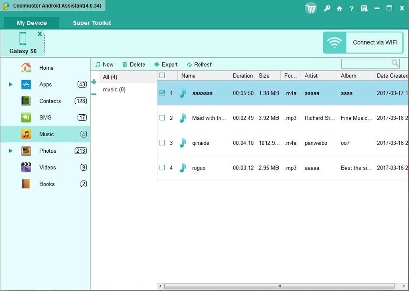
Task: Check the qinaide song checkbox
Action: pyautogui.click(x=162, y=143)
